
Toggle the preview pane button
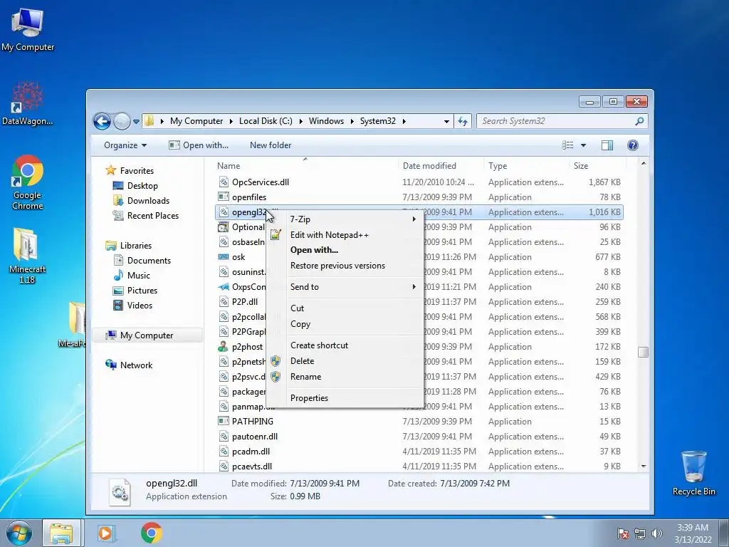[607, 145]
